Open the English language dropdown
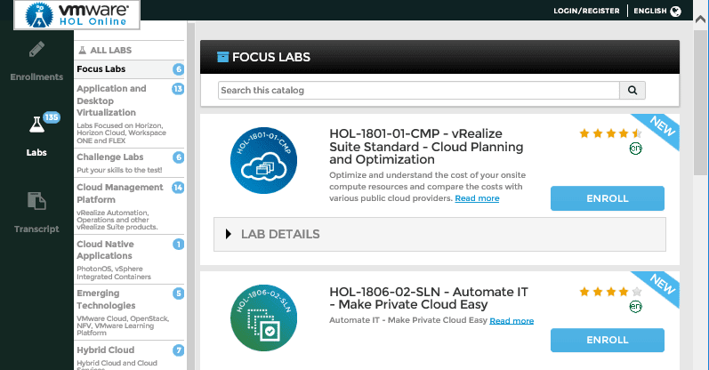 (657, 12)
